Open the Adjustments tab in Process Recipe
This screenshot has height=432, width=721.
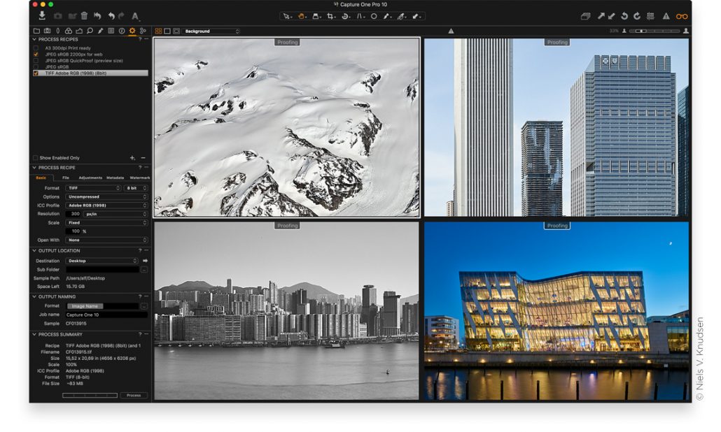click(90, 178)
